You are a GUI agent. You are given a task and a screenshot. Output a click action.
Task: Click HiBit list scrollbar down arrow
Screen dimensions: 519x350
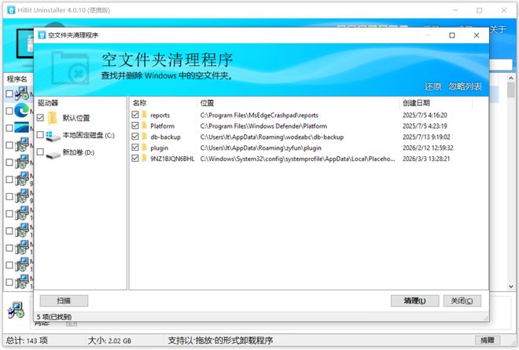(510, 286)
